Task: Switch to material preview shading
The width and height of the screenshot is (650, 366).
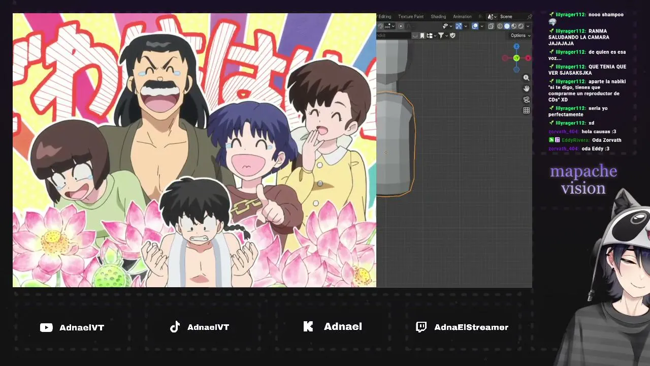Action: point(513,26)
